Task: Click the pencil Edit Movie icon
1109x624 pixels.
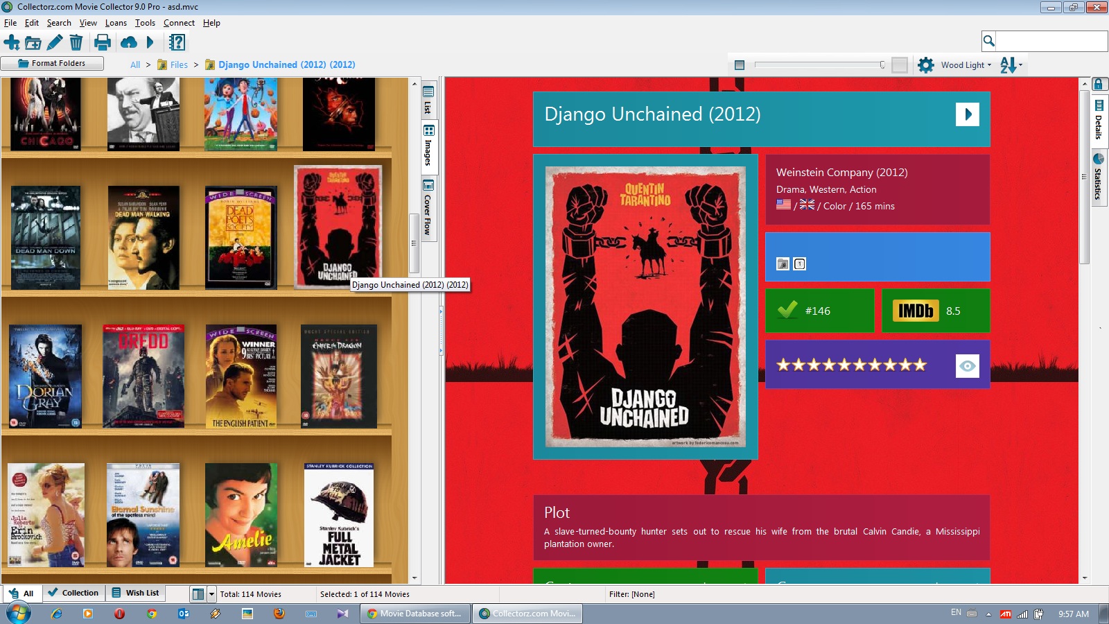Action: click(x=54, y=43)
